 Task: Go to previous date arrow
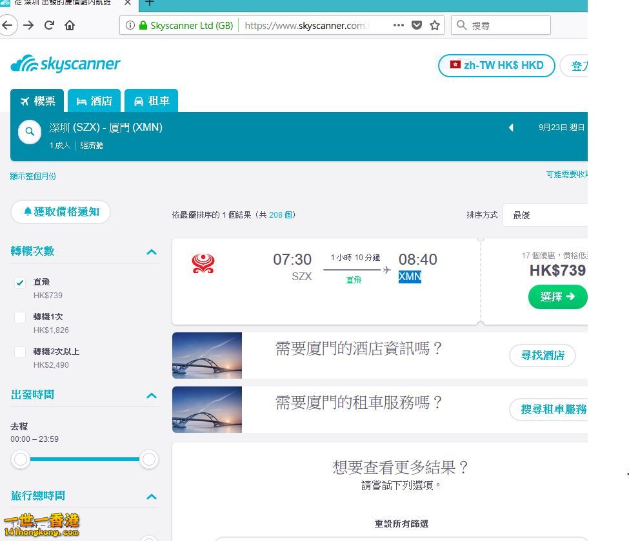pos(511,128)
